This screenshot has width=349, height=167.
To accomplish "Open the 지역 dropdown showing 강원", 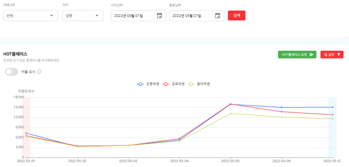I will click(x=83, y=16).
